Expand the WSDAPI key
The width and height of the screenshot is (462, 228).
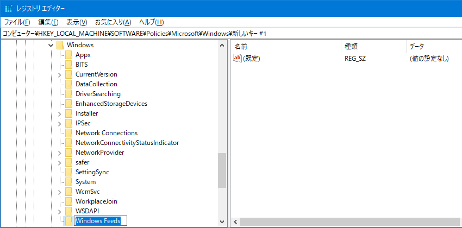pyautogui.click(x=60, y=212)
